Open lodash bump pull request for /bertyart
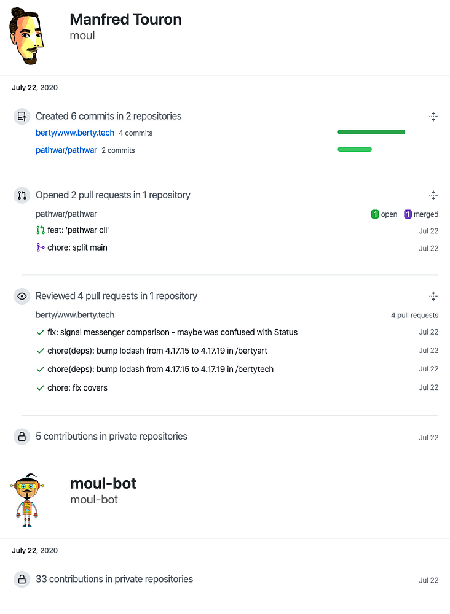 pyautogui.click(x=157, y=351)
